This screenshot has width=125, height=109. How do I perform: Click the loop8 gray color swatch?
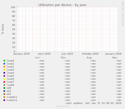tap(4, 85)
